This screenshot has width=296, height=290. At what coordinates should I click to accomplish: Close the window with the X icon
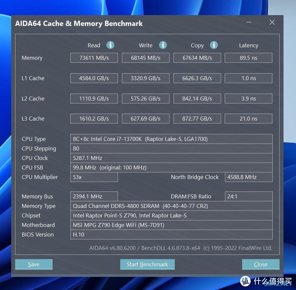point(272,22)
